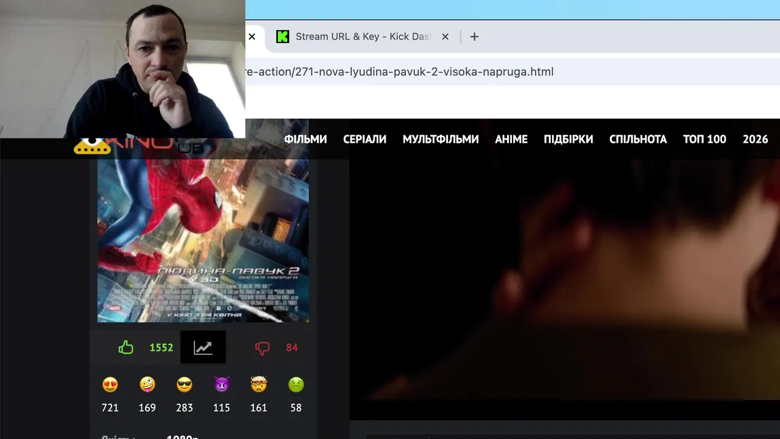
Task: Click the 115 reaction count
Action: tap(222, 408)
